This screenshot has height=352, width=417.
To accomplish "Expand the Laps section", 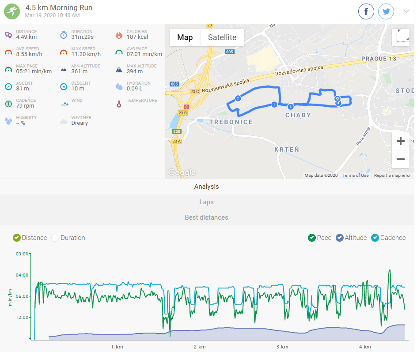I will click(207, 202).
